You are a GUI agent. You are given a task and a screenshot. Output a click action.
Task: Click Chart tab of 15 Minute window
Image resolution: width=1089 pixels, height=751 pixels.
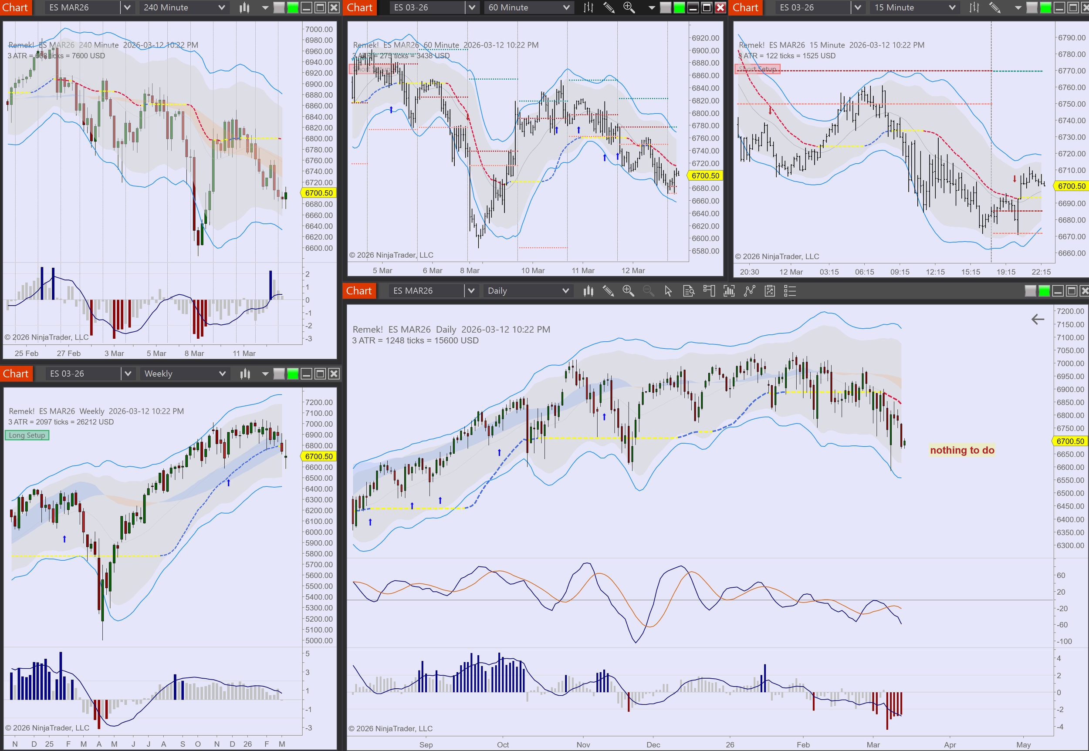click(x=745, y=7)
